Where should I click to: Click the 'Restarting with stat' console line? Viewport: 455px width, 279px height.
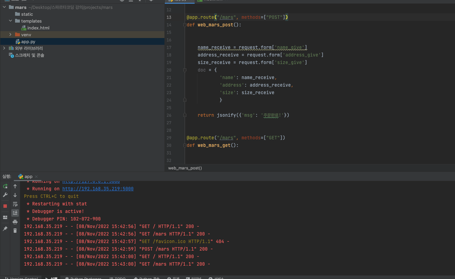click(x=57, y=204)
